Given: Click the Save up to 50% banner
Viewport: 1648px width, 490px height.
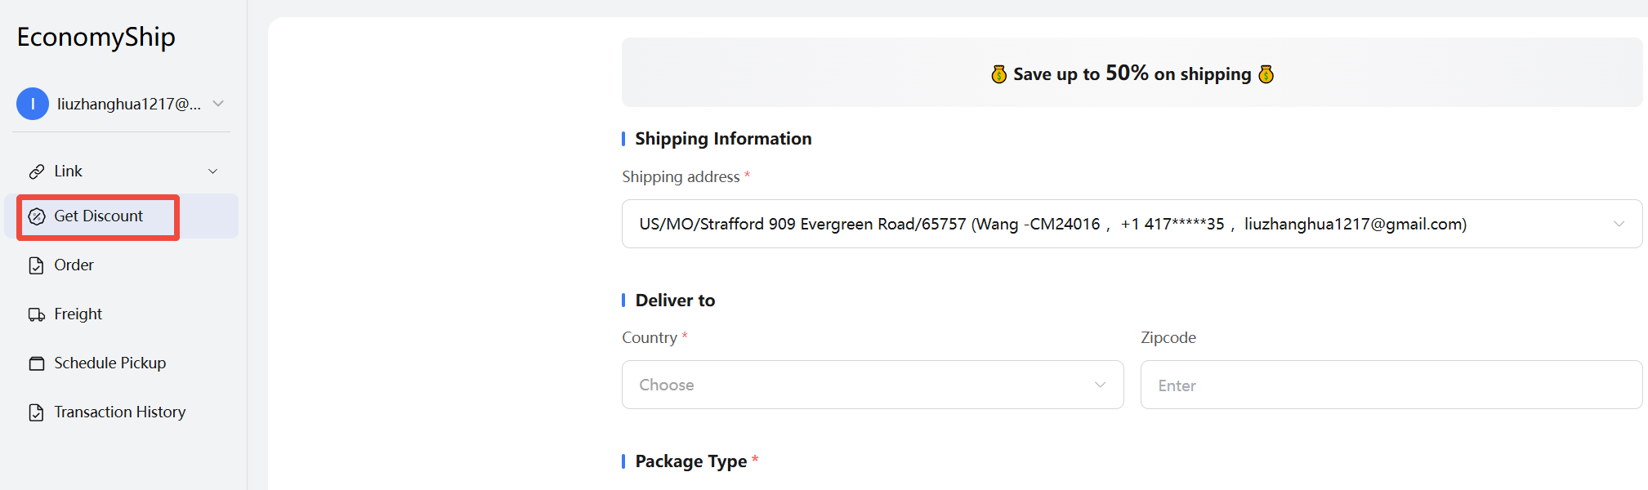Looking at the screenshot, I should point(1132,73).
